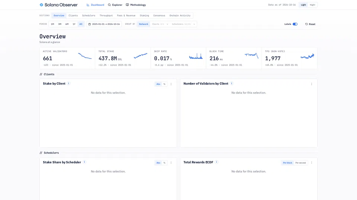Click the '// Schedulers' section heading
The image size is (357, 200).
point(49,153)
